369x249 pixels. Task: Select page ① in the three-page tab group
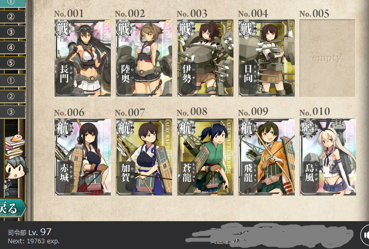(12, 80)
